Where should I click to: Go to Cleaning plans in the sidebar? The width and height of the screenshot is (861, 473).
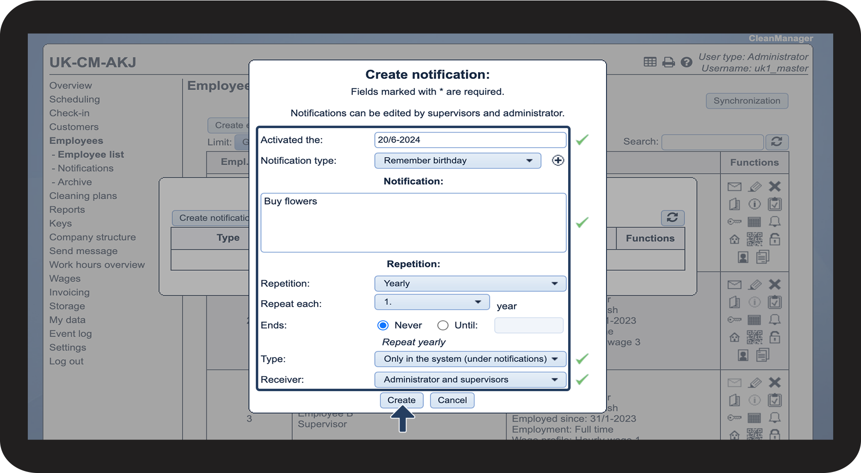pos(83,196)
